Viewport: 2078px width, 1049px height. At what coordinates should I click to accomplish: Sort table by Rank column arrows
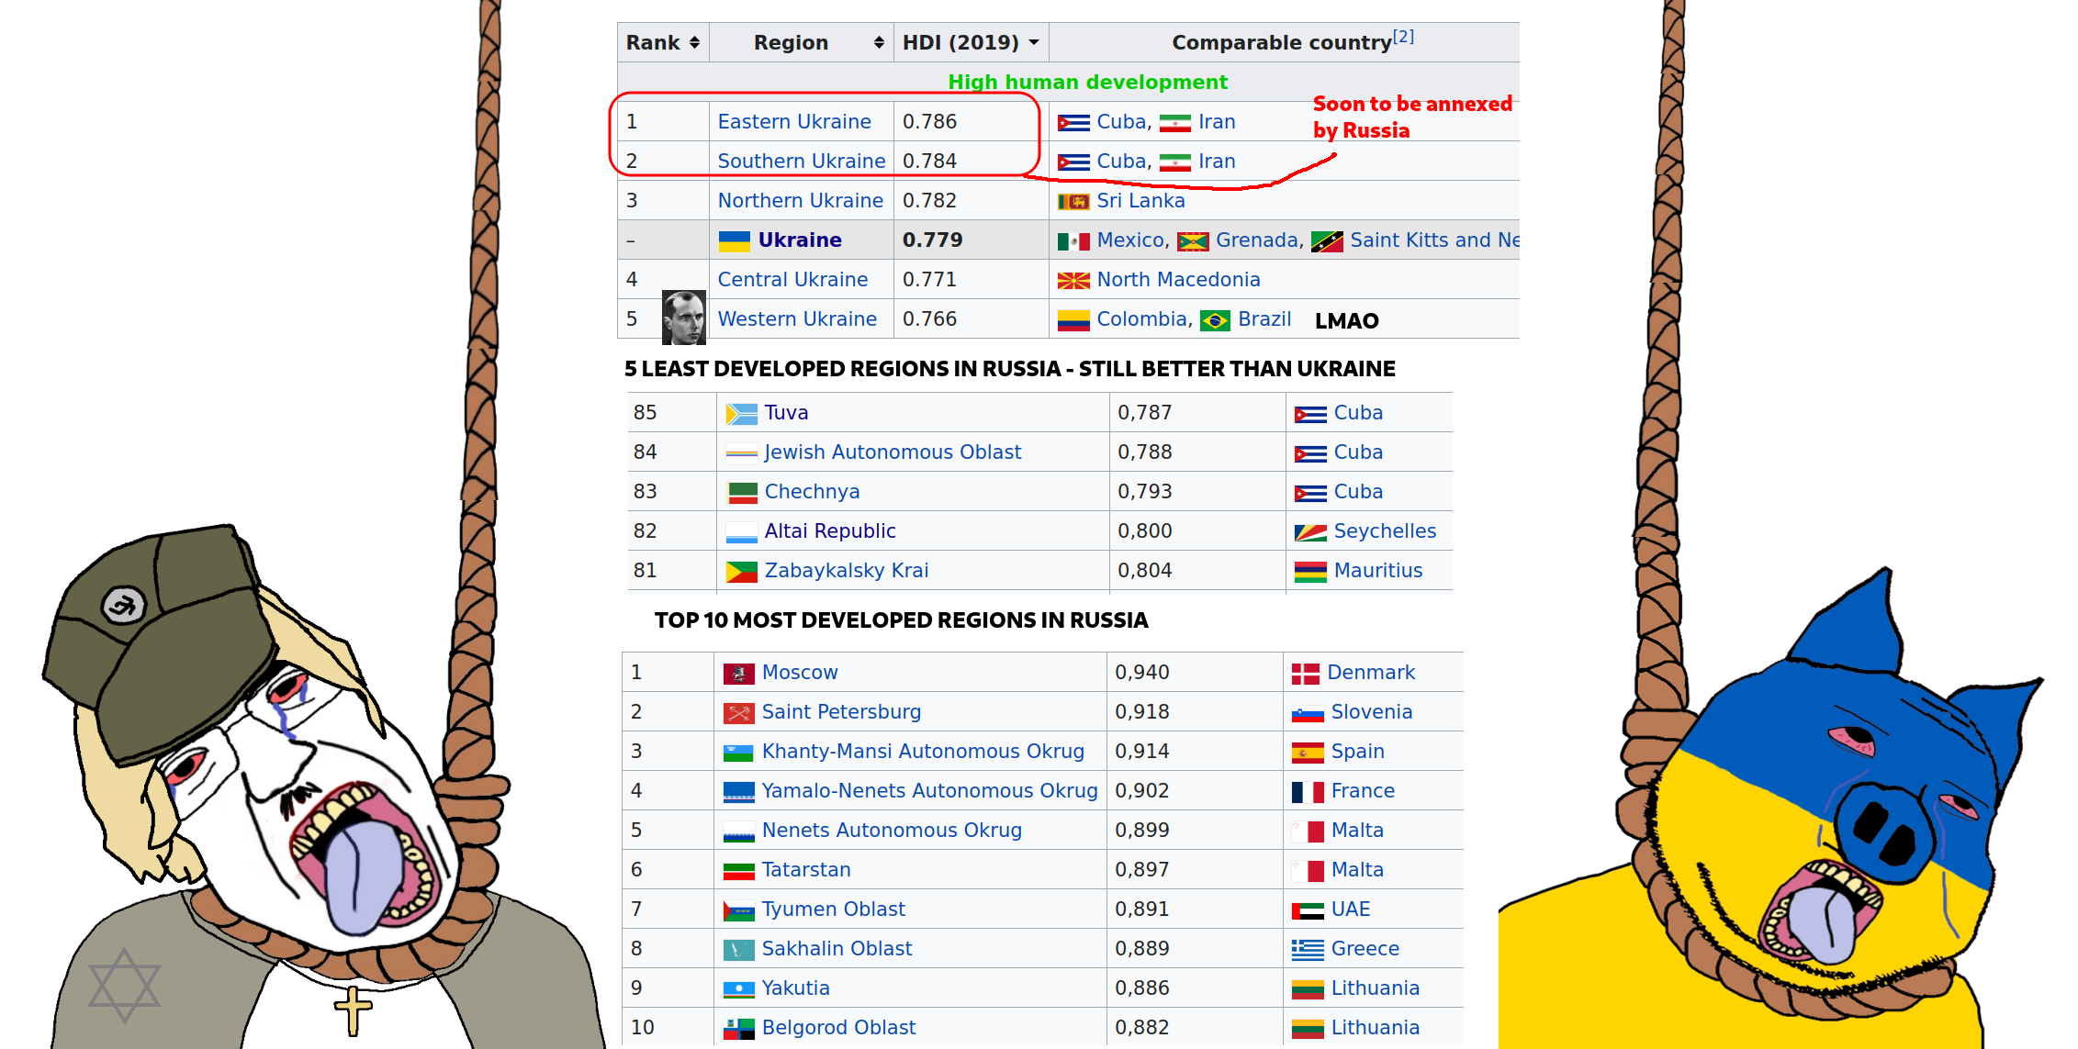(694, 42)
